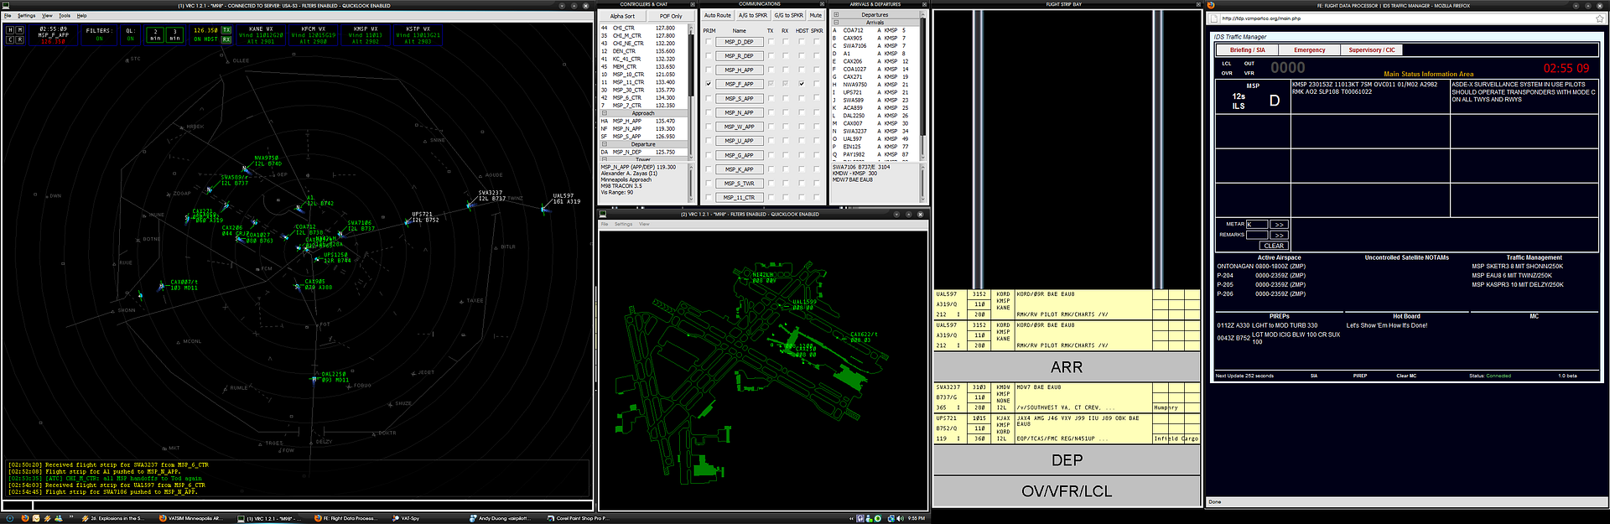Open the Settings menu in VRC

click(27, 16)
